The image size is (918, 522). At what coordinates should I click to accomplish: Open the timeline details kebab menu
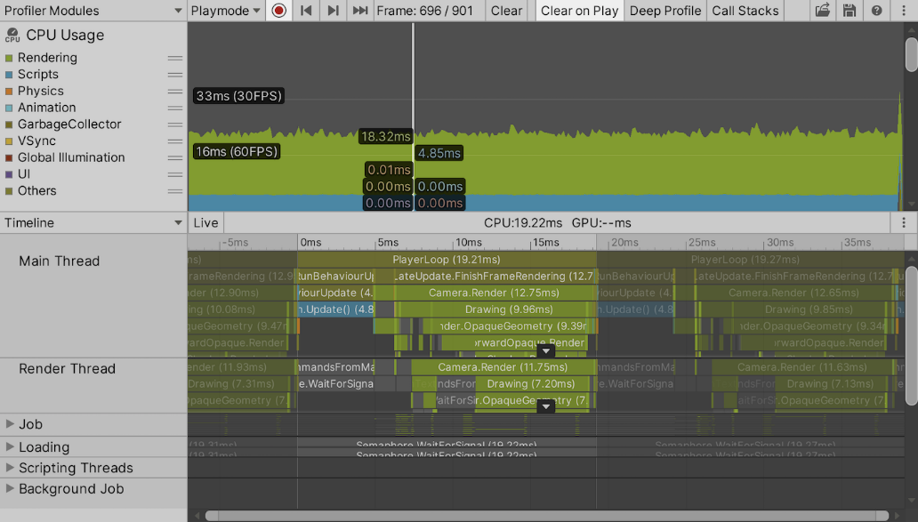[904, 222]
